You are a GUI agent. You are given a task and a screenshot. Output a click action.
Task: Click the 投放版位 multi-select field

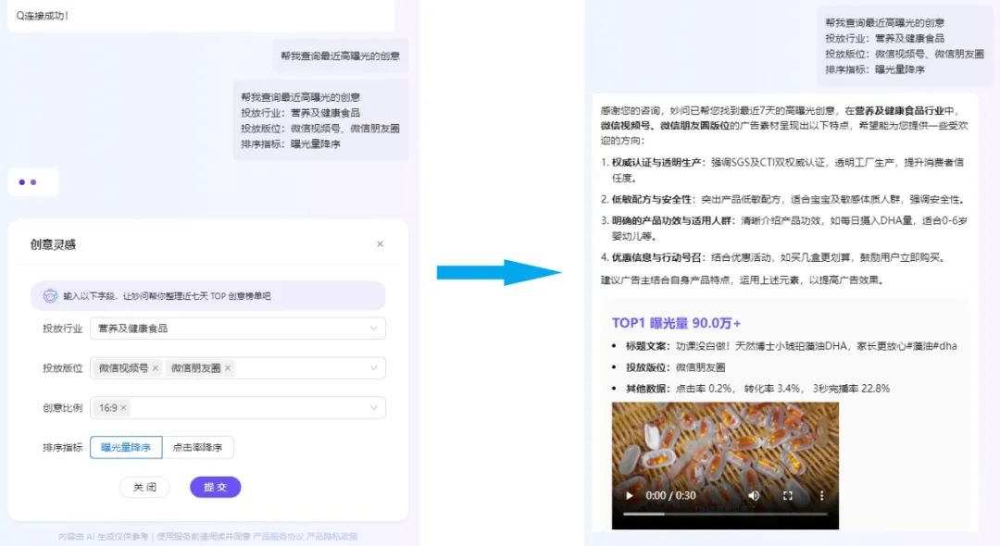[238, 368]
